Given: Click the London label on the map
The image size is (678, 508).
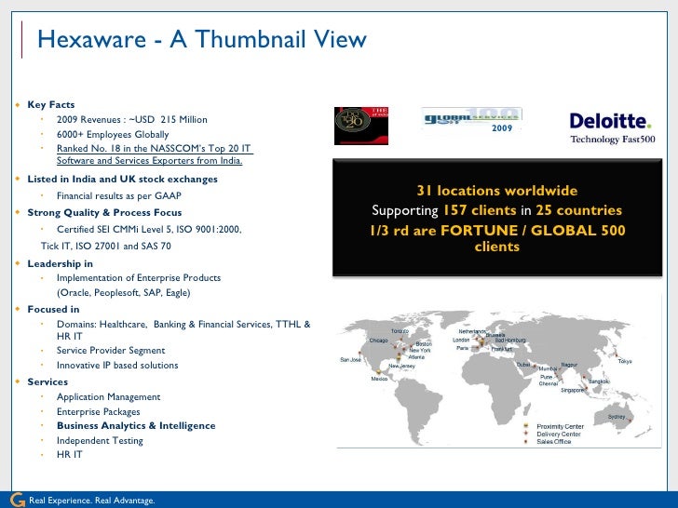Looking at the screenshot, I should tap(461, 340).
